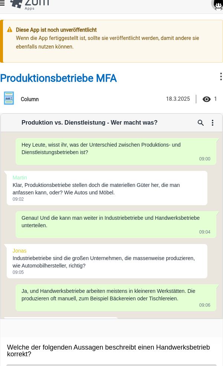Click the unveröffentlicht warning banner heading

[x=56, y=30]
